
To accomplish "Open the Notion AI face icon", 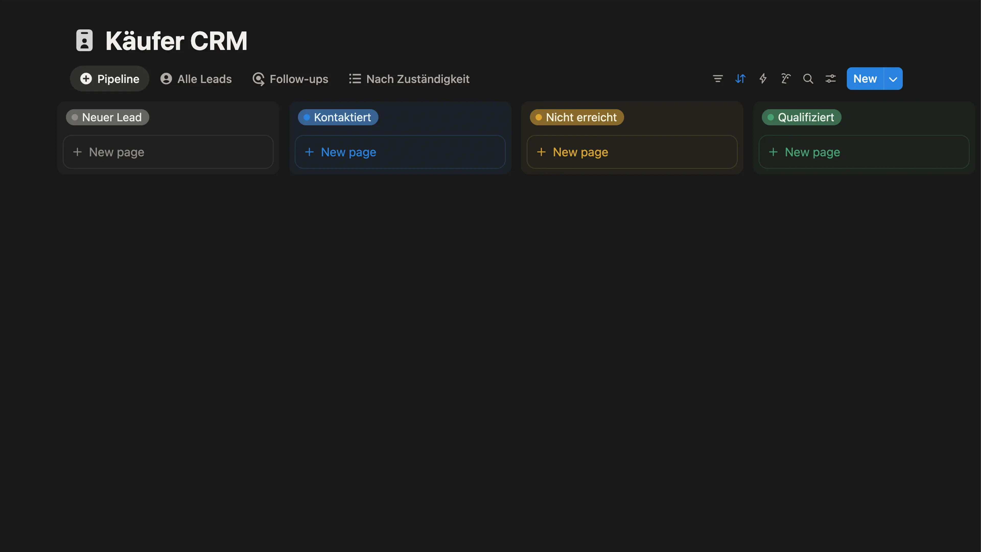I will [x=785, y=79].
